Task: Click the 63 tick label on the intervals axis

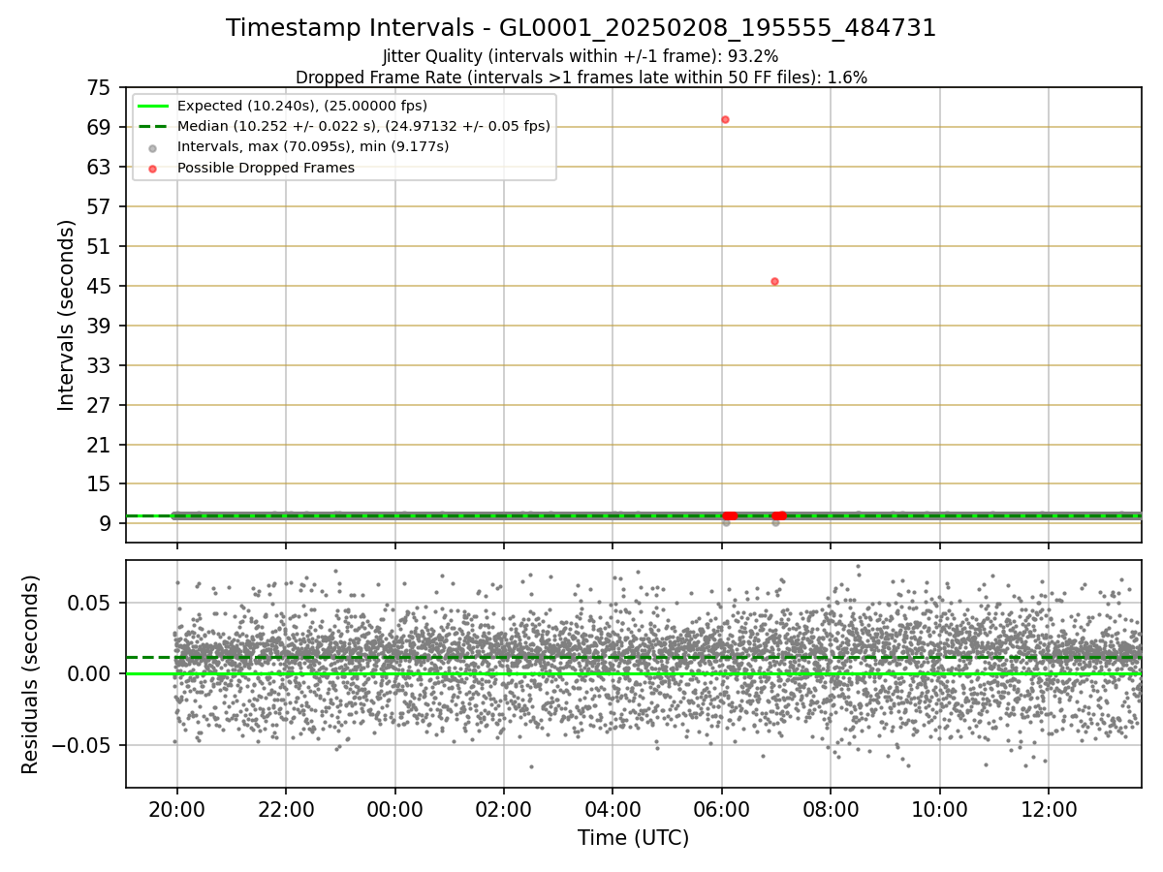Action: [100, 168]
